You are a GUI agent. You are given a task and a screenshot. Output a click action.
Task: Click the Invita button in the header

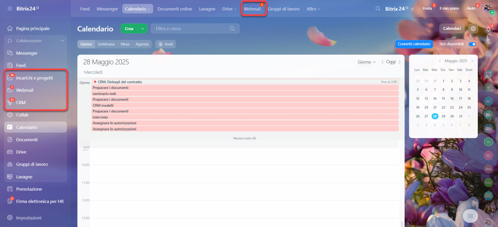pos(427,8)
